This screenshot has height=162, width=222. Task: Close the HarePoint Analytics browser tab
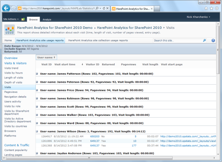click(x=152, y=9)
